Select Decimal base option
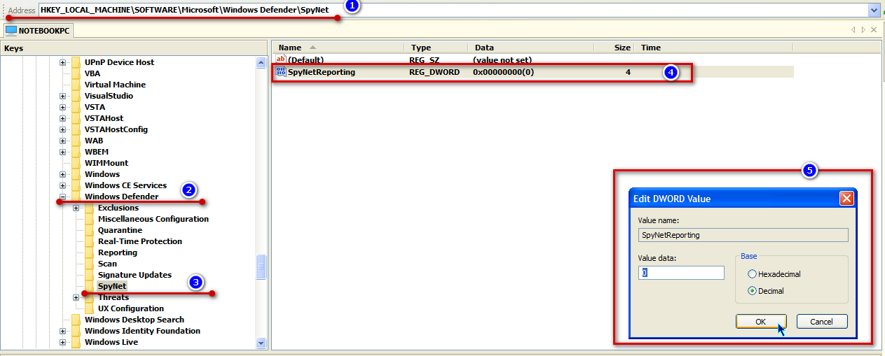The height and width of the screenshot is (356, 885). [753, 291]
